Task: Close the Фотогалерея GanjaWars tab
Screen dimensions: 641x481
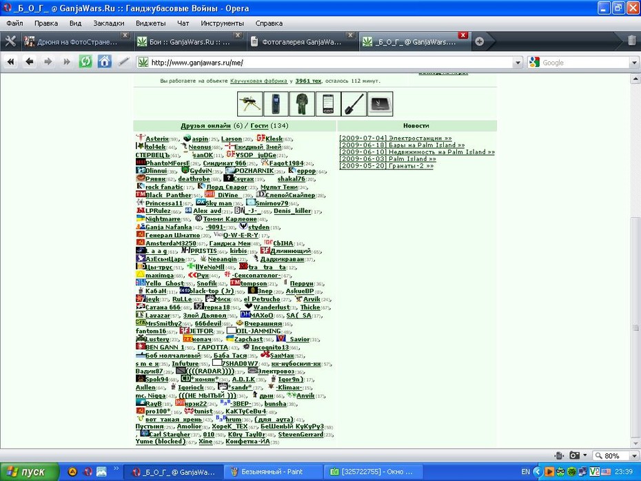Action: coord(350,35)
